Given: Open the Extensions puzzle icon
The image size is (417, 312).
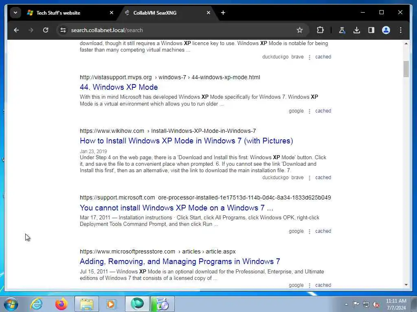Looking at the screenshot, I should pyautogui.click(x=320, y=30).
